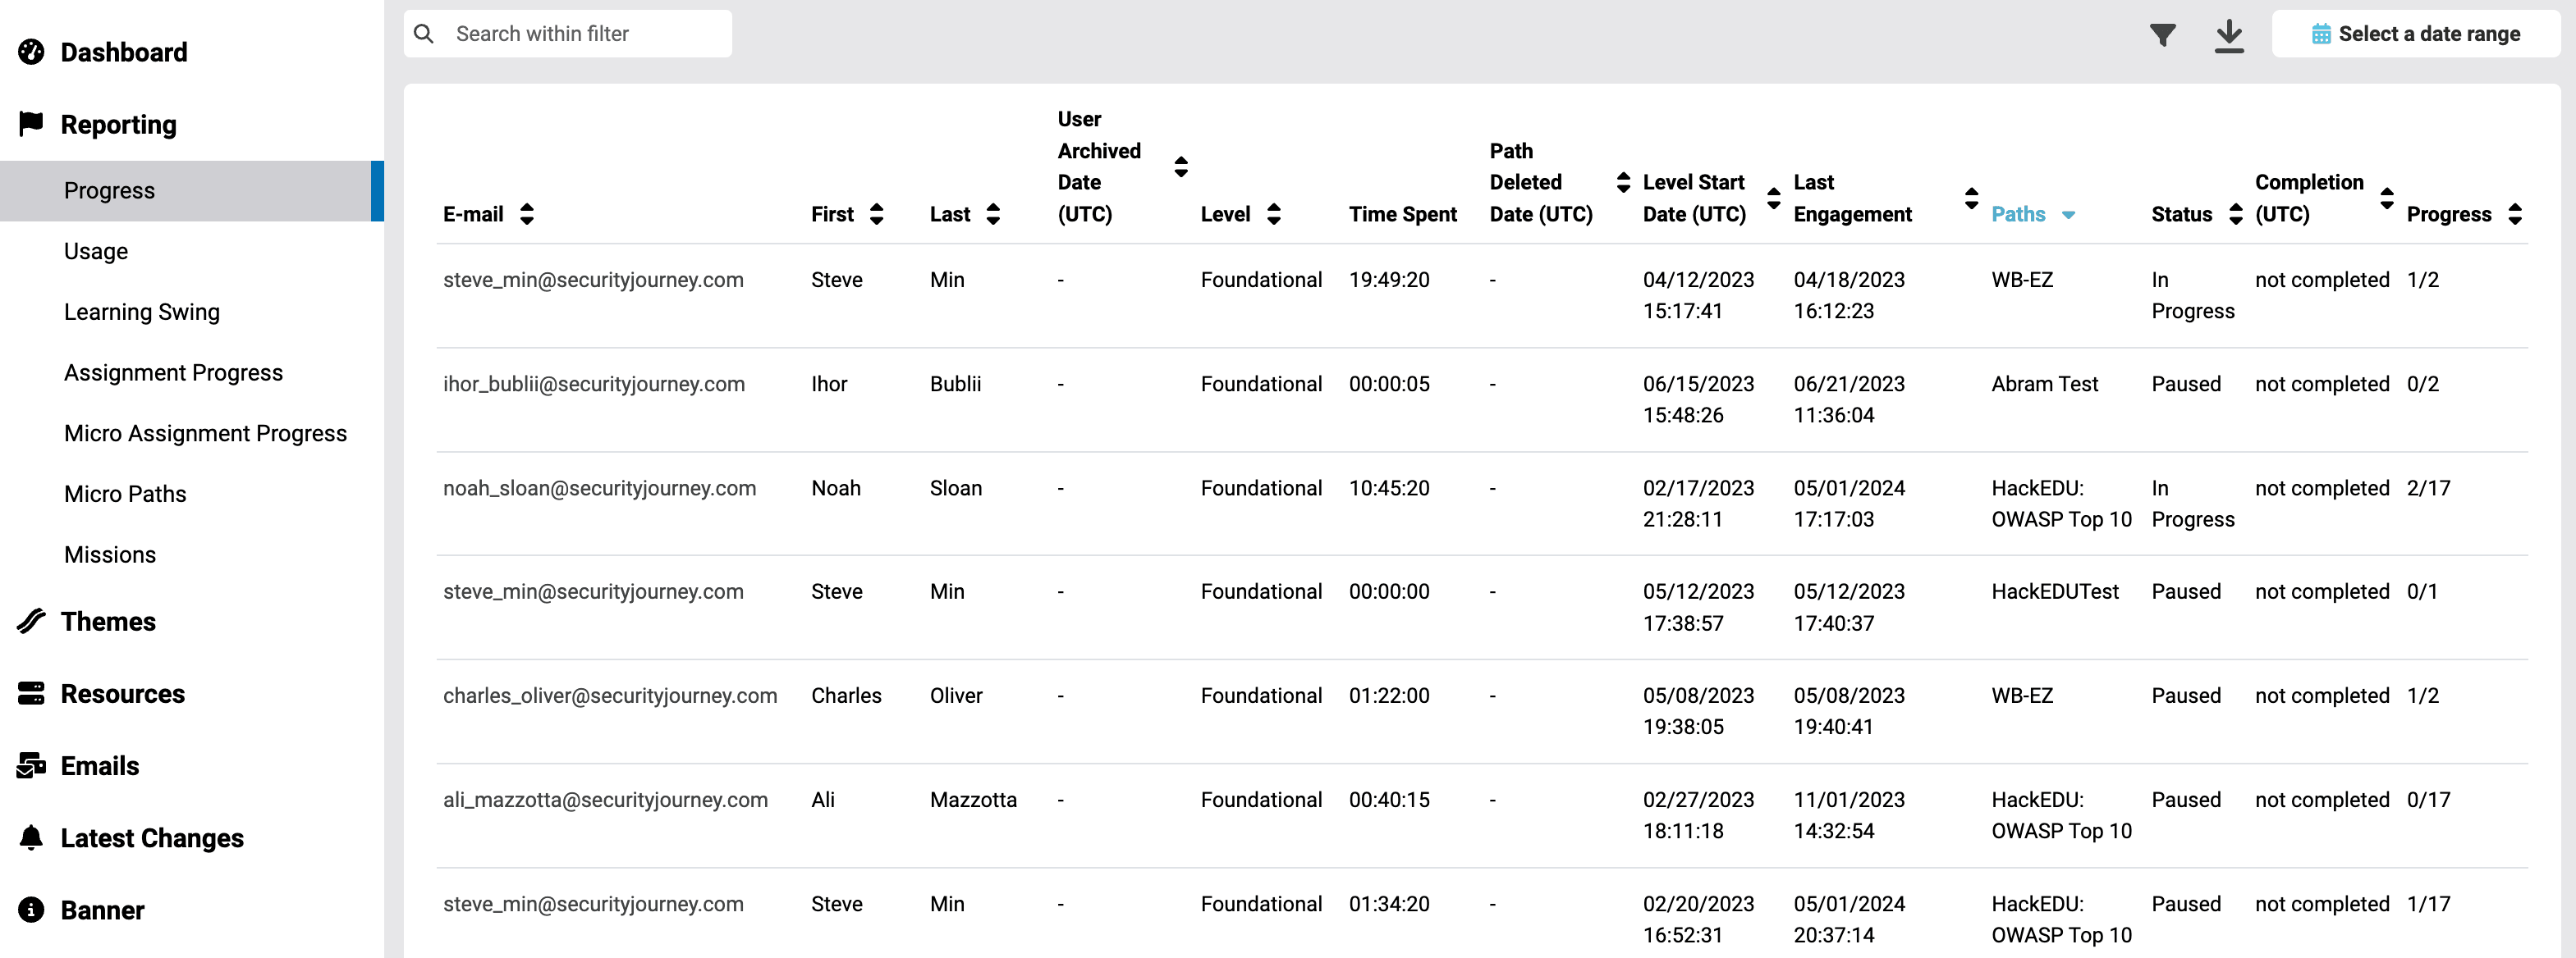This screenshot has width=2576, height=958.
Task: Click the Latest Changes bell icon
Action: pos(31,837)
